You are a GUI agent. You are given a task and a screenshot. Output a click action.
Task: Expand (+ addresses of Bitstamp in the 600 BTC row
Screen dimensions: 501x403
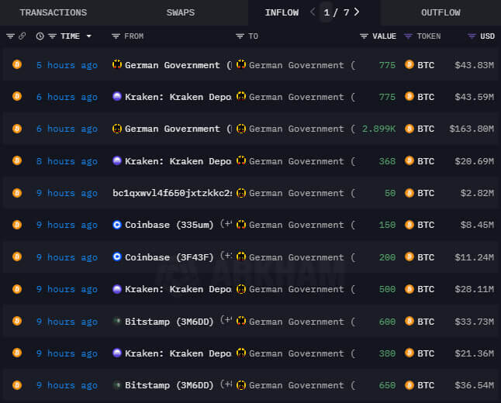pos(226,320)
